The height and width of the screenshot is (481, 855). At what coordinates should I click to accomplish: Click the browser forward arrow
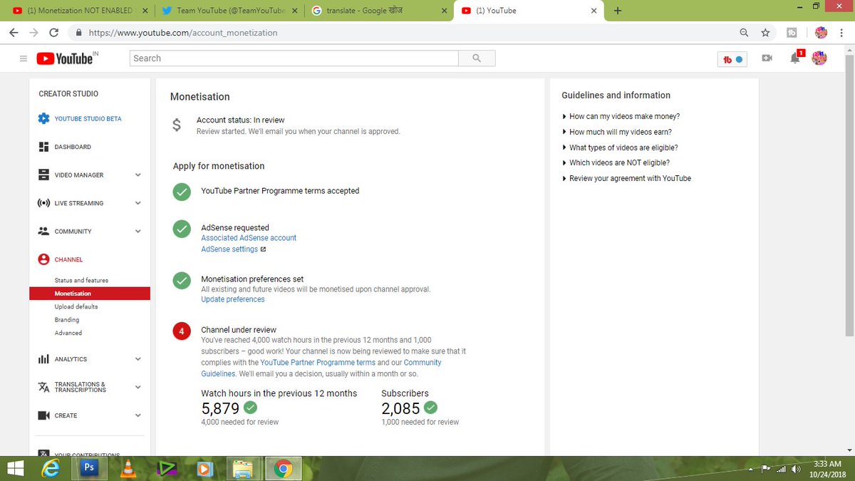coord(34,33)
